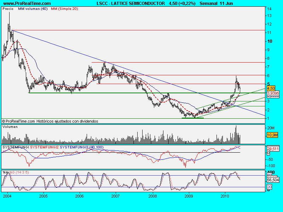Image resolution: width=283 pixels, height=212 pixels.
Task: Click the www.ProRealTime.com header text
Action: click(x=27, y=4)
